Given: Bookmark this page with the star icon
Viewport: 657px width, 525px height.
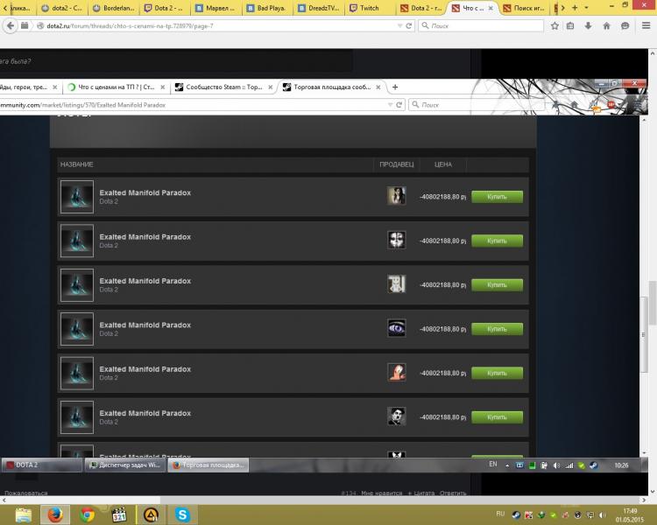Looking at the screenshot, I should tap(555, 25).
